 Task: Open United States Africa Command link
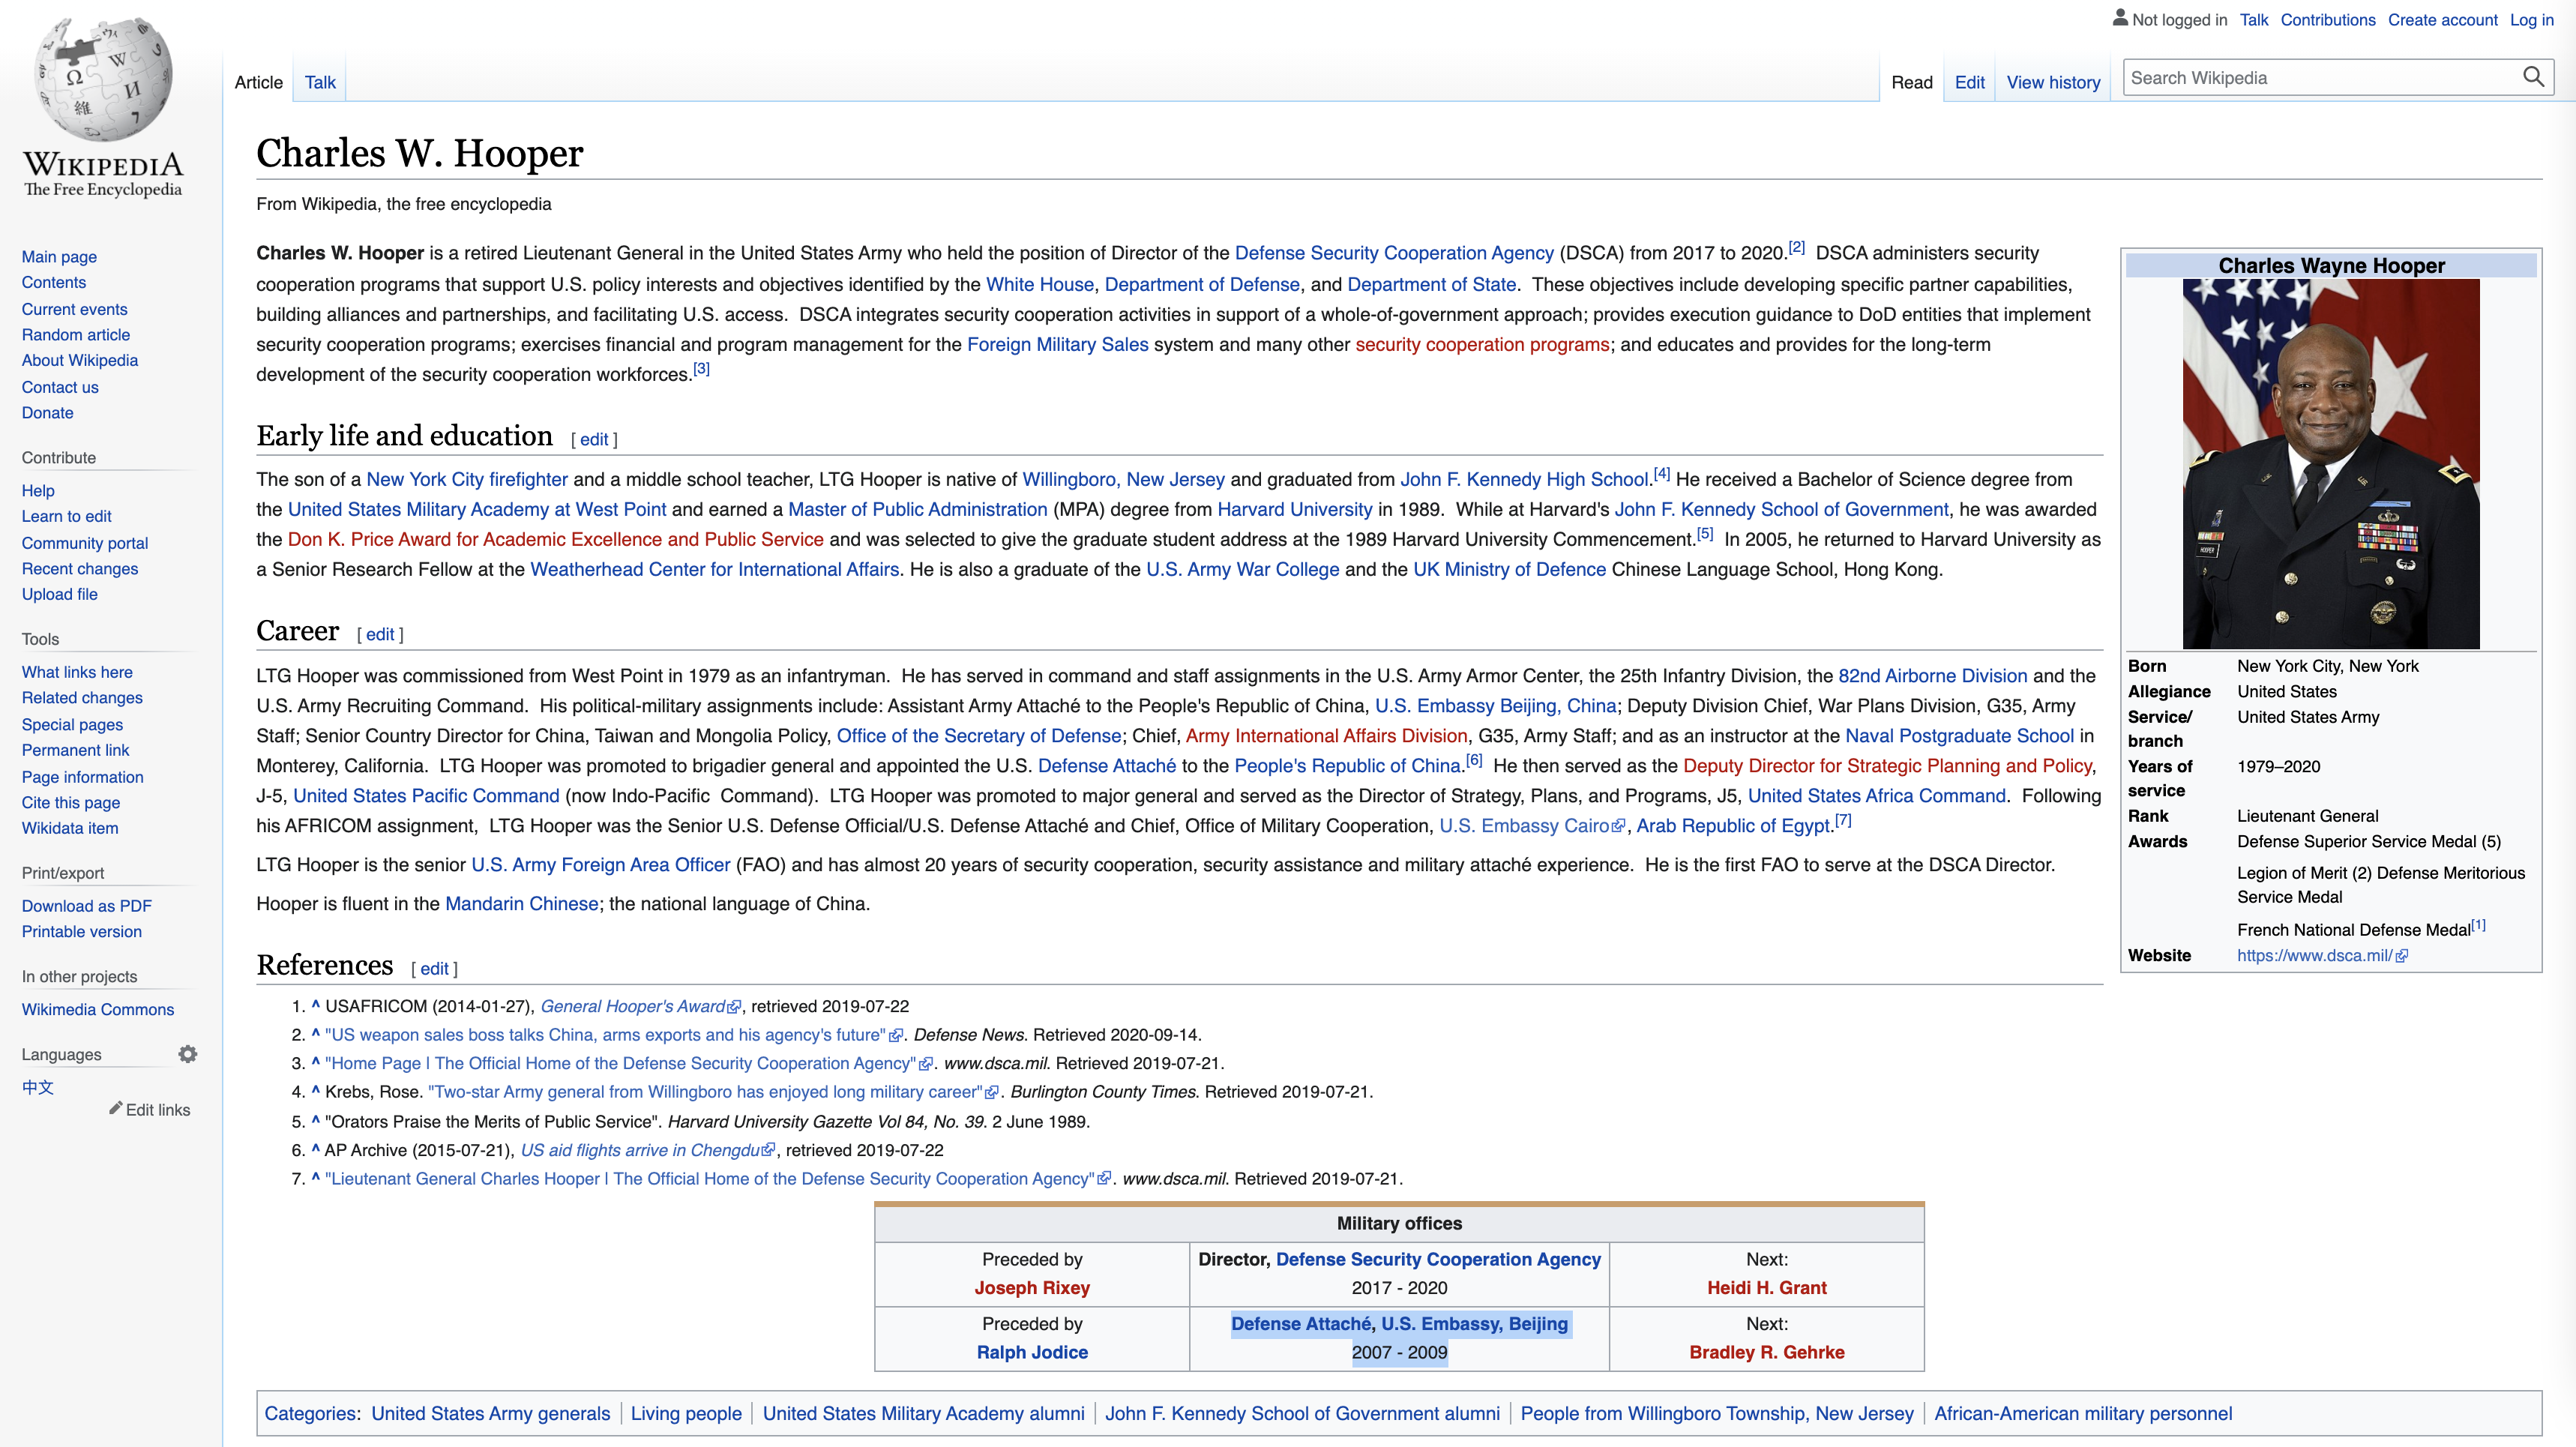(1877, 796)
